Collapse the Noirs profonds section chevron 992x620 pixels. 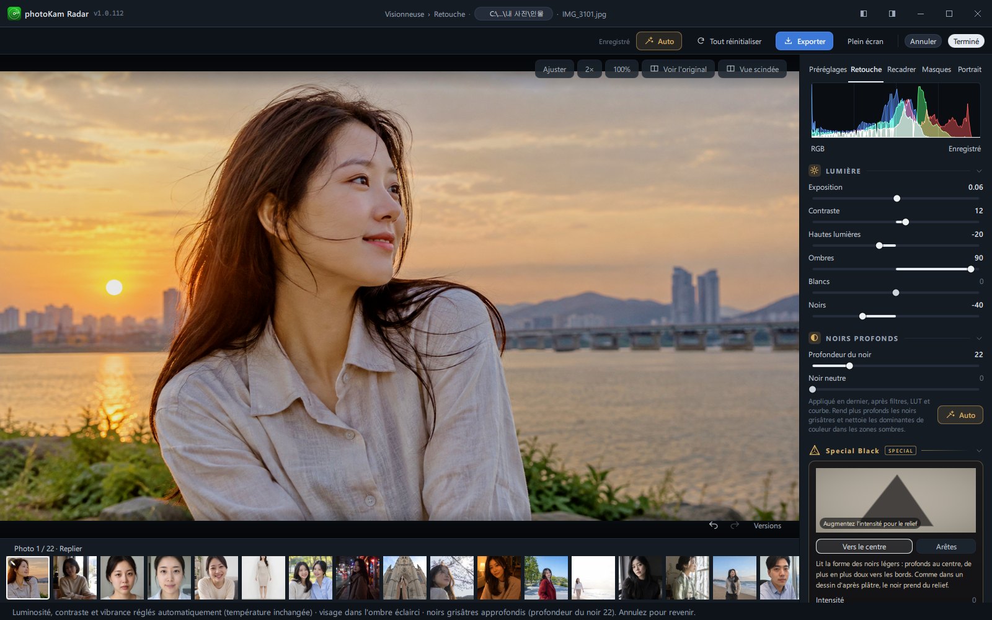979,339
